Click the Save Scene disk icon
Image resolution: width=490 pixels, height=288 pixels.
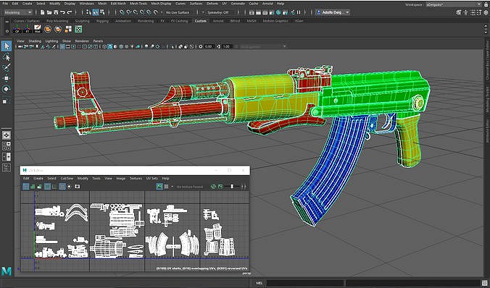[56, 12]
